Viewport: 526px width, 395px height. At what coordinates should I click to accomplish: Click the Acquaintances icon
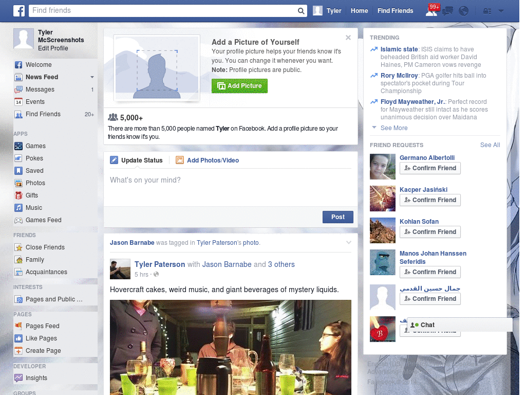coord(18,272)
